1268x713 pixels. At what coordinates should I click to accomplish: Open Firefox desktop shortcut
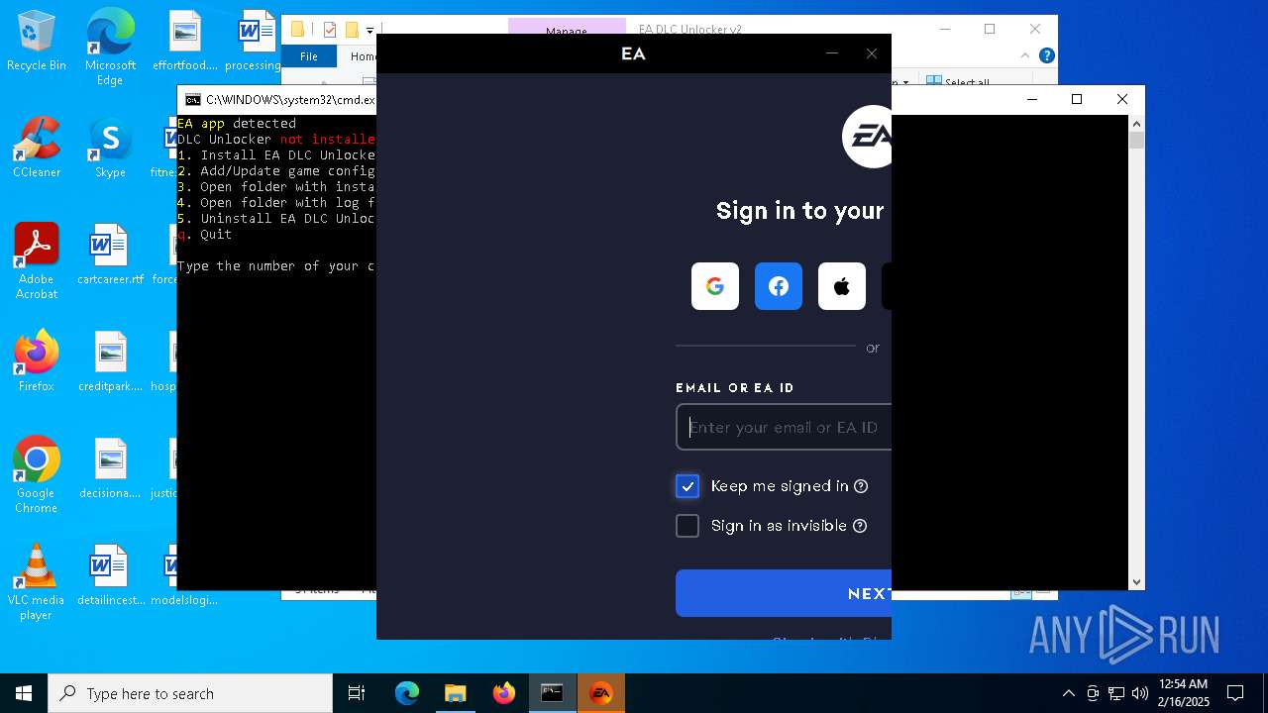(37, 361)
